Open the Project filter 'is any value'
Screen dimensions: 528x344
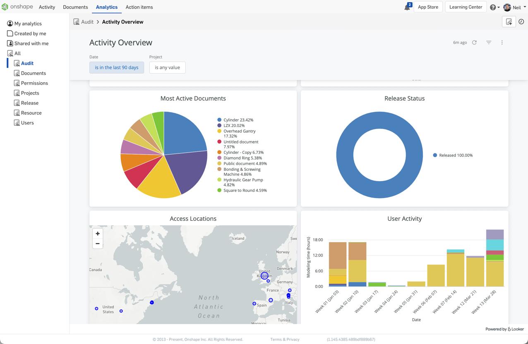[x=167, y=67]
